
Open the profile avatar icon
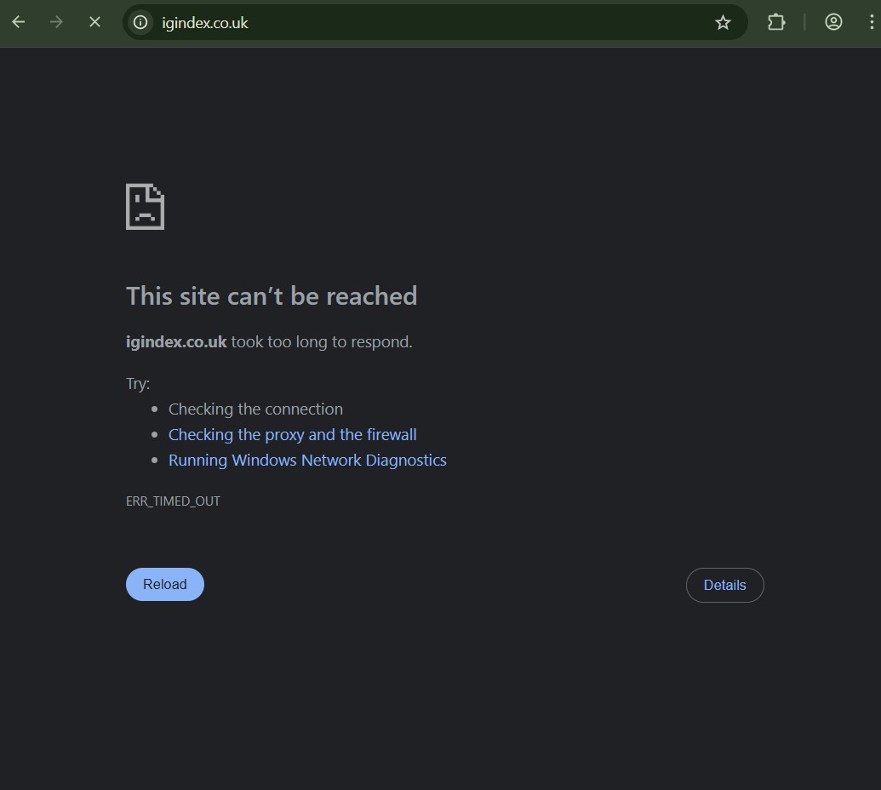pos(833,22)
